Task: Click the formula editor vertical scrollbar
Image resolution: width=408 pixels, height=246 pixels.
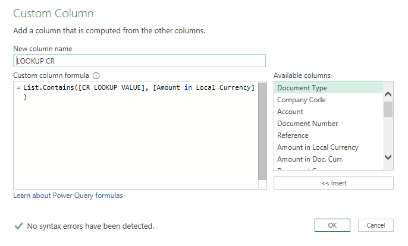Action: pos(262,131)
